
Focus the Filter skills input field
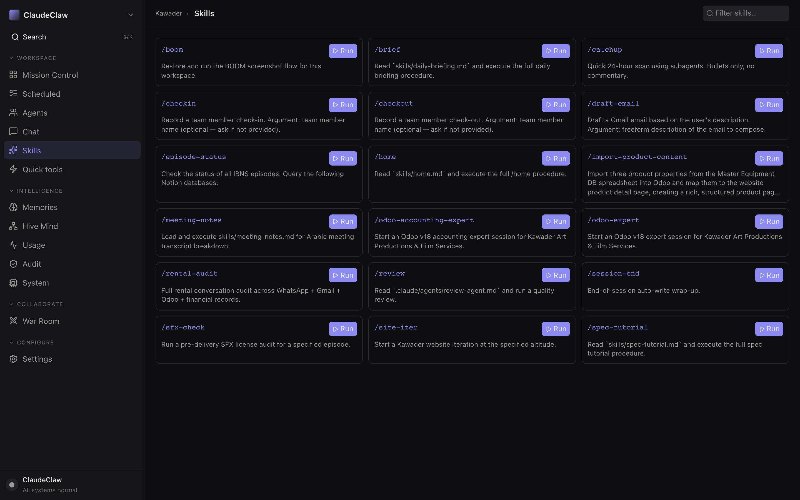tap(746, 13)
